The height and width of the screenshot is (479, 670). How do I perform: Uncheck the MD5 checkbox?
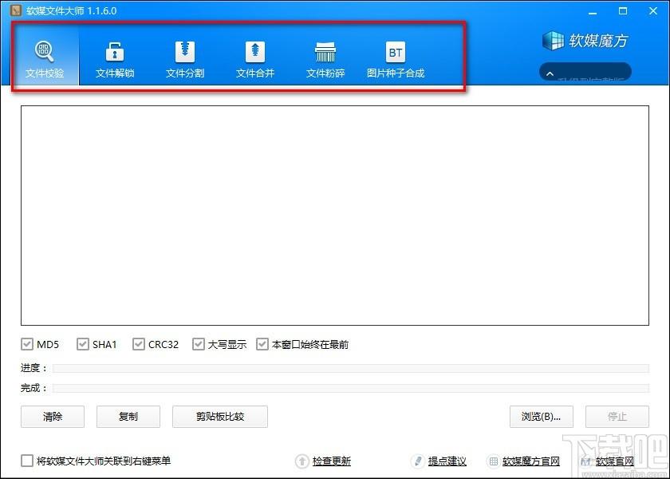point(26,344)
